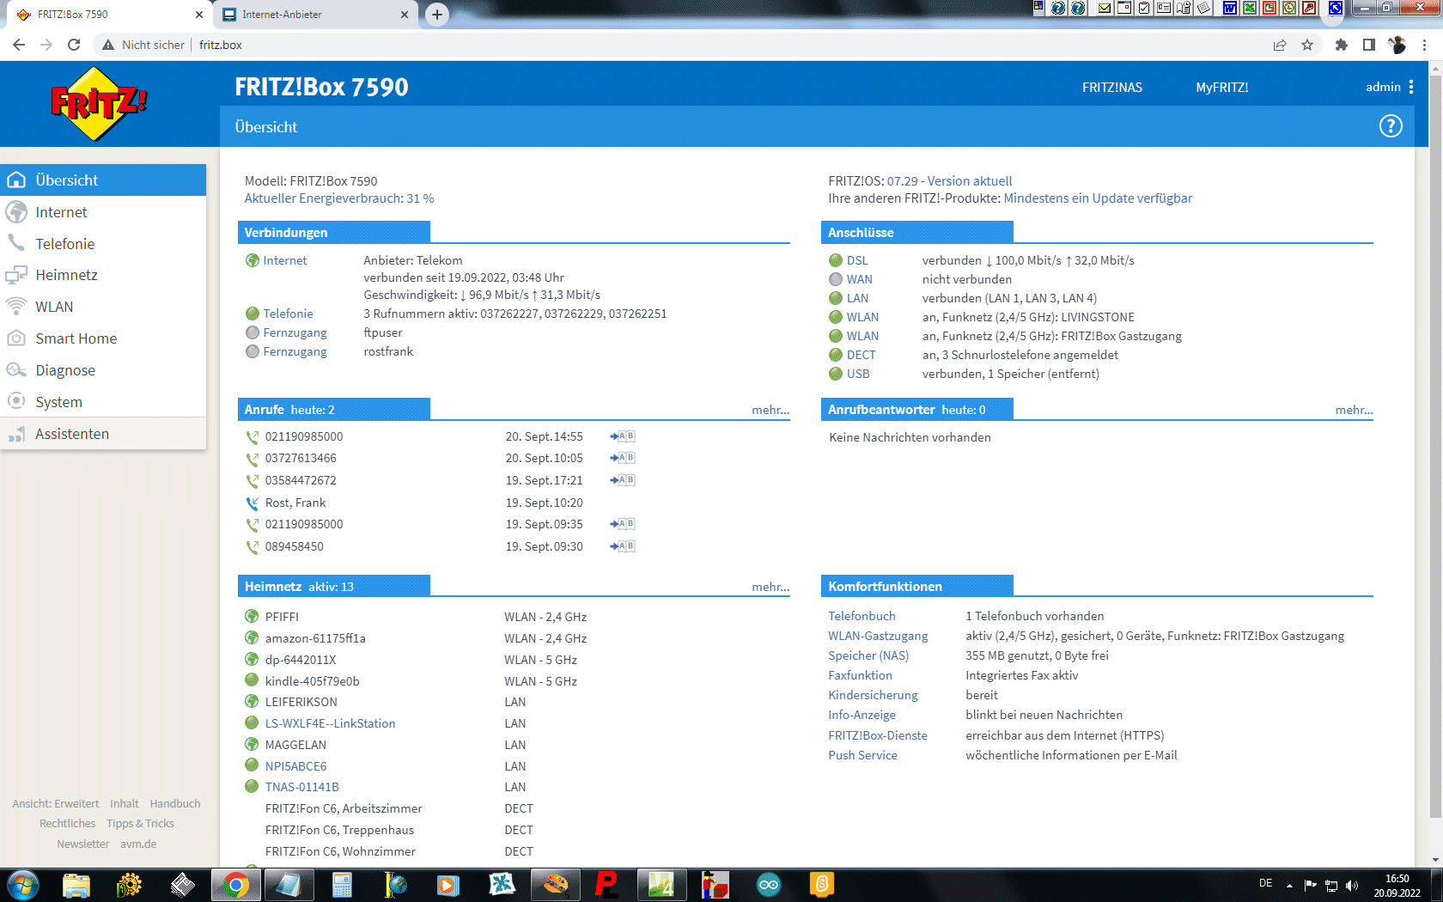The image size is (1443, 902).
Task: Select Übersicht in the sidebar
Action: (103, 180)
